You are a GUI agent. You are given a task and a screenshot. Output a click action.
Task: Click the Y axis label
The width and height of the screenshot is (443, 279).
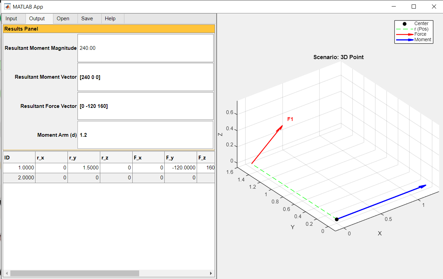click(292, 227)
